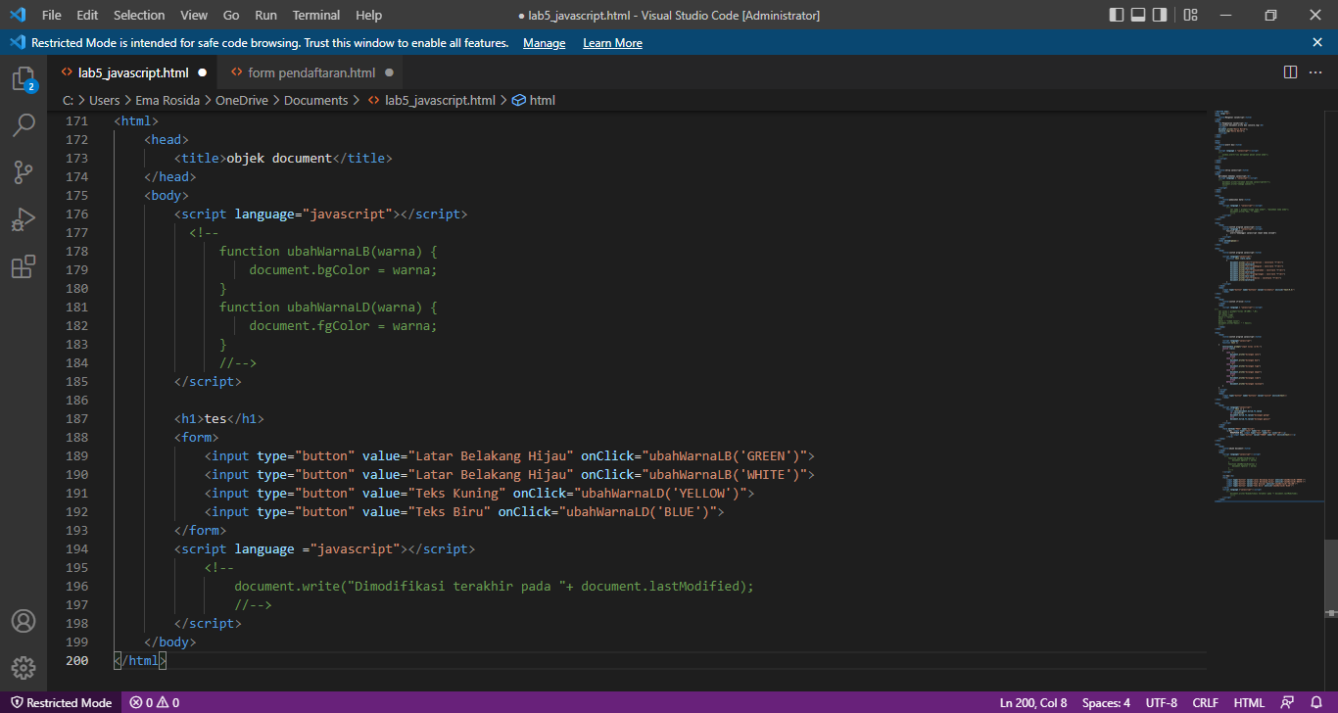Toggle the bottom panel visibility
The width and height of the screenshot is (1338, 713).
(1139, 15)
